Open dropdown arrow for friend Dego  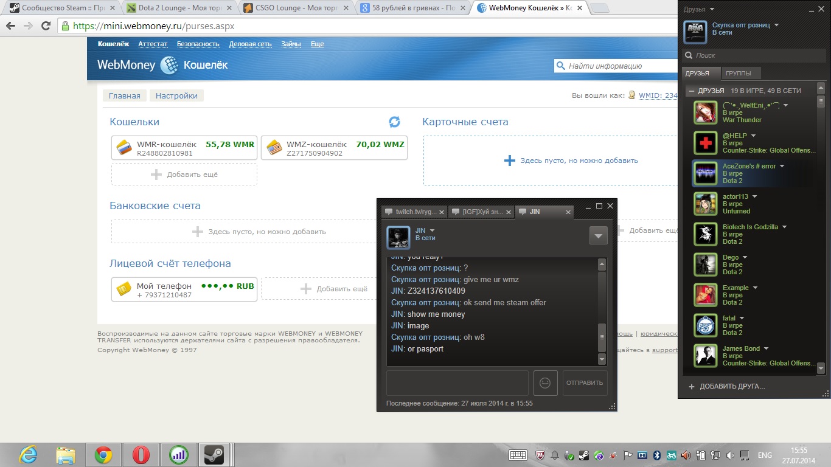(745, 257)
